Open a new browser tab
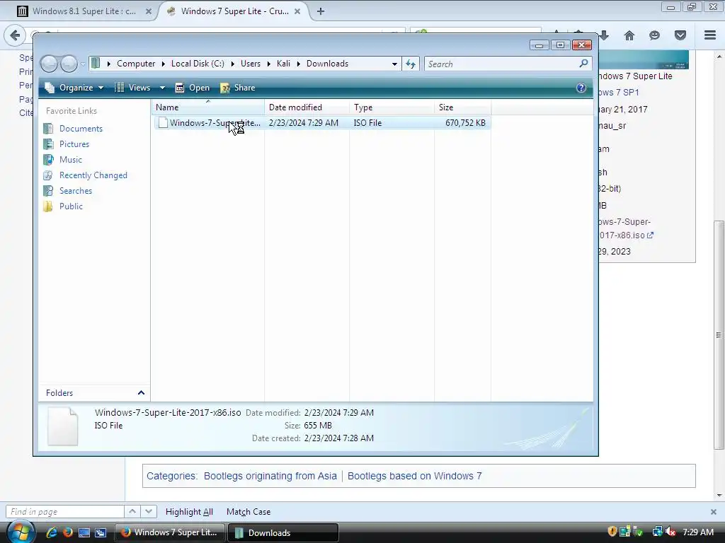Screen dimensions: 725x543 point(321,11)
